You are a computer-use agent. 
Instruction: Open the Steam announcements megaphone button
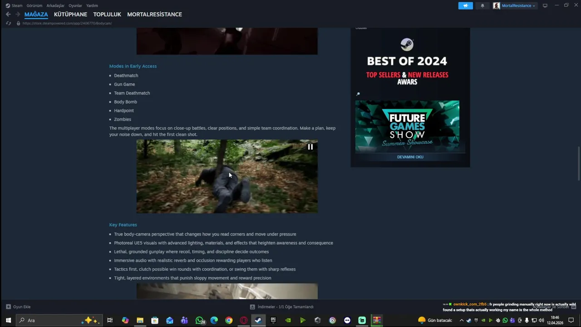click(x=465, y=5)
